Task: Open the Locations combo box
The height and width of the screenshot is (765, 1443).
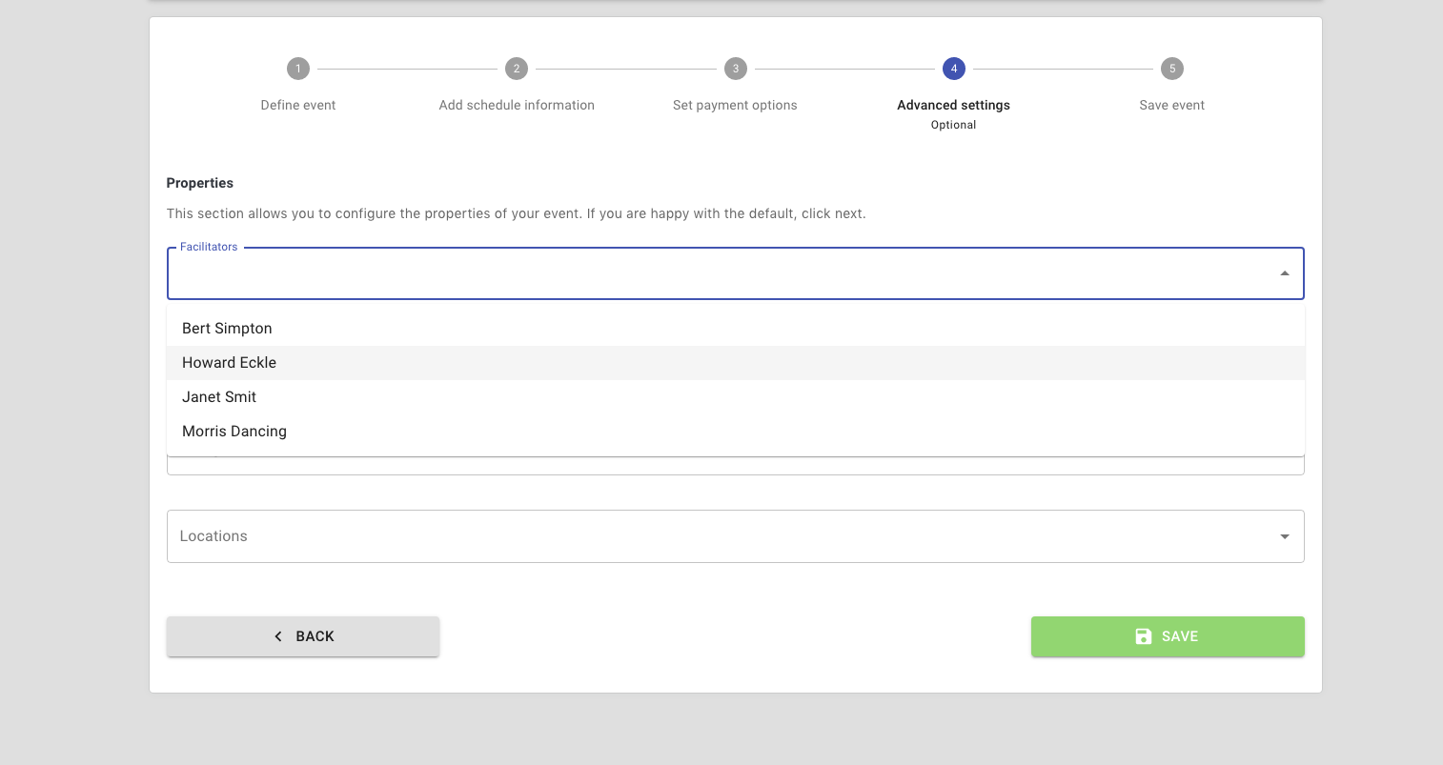Action: pos(735,535)
